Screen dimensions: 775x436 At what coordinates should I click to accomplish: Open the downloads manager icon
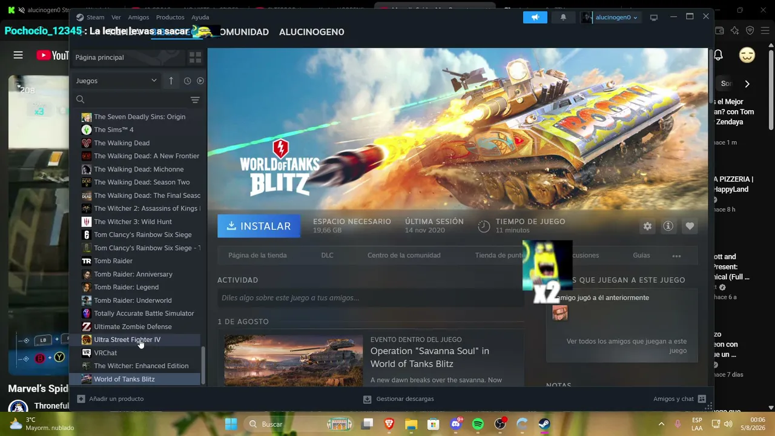pyautogui.click(x=367, y=399)
